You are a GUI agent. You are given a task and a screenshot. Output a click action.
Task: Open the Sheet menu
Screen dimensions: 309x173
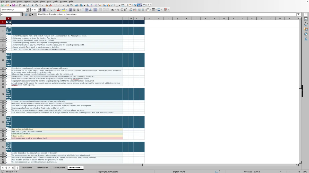[x=42, y=2]
